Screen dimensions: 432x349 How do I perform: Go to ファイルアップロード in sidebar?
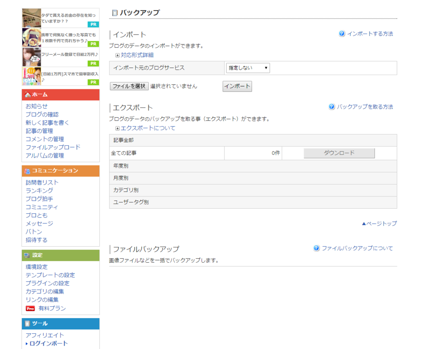click(53, 147)
